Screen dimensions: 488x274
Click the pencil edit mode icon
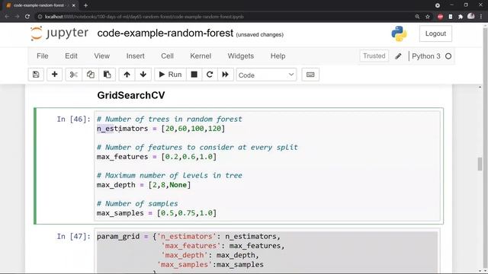pyautogui.click(x=398, y=56)
